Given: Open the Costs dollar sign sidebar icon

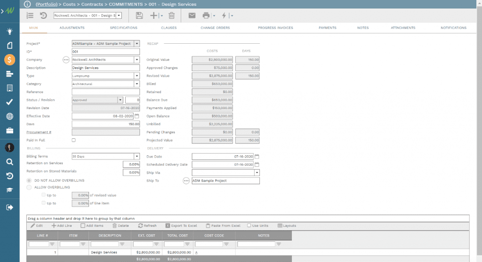Looking at the screenshot, I should coord(9,60).
